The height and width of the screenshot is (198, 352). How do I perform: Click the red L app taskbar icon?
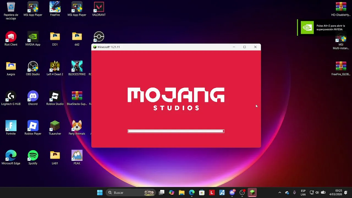pos(212,193)
